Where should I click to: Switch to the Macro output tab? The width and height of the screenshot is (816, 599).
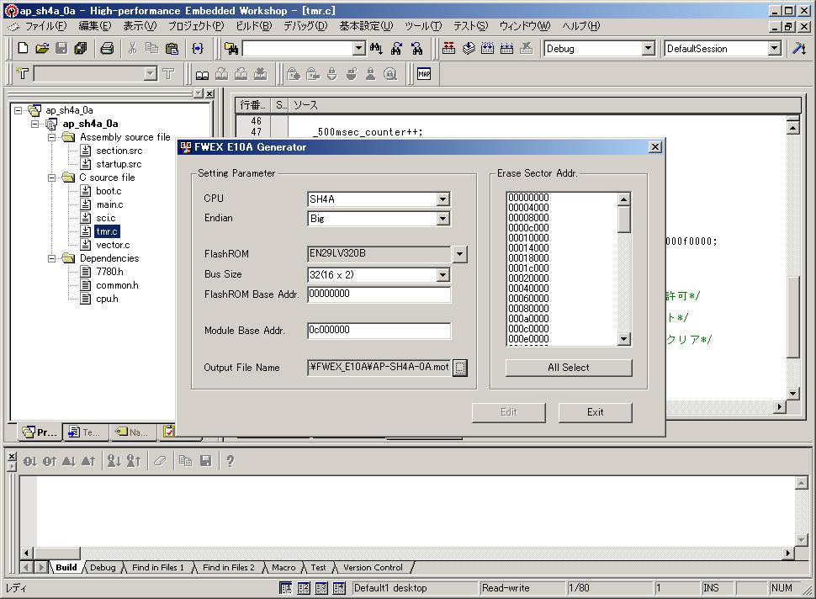(x=283, y=568)
